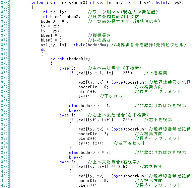Click 'ty++; tx++;' statement on line 394
196x188 pixels.
pyautogui.click(x=91, y=143)
